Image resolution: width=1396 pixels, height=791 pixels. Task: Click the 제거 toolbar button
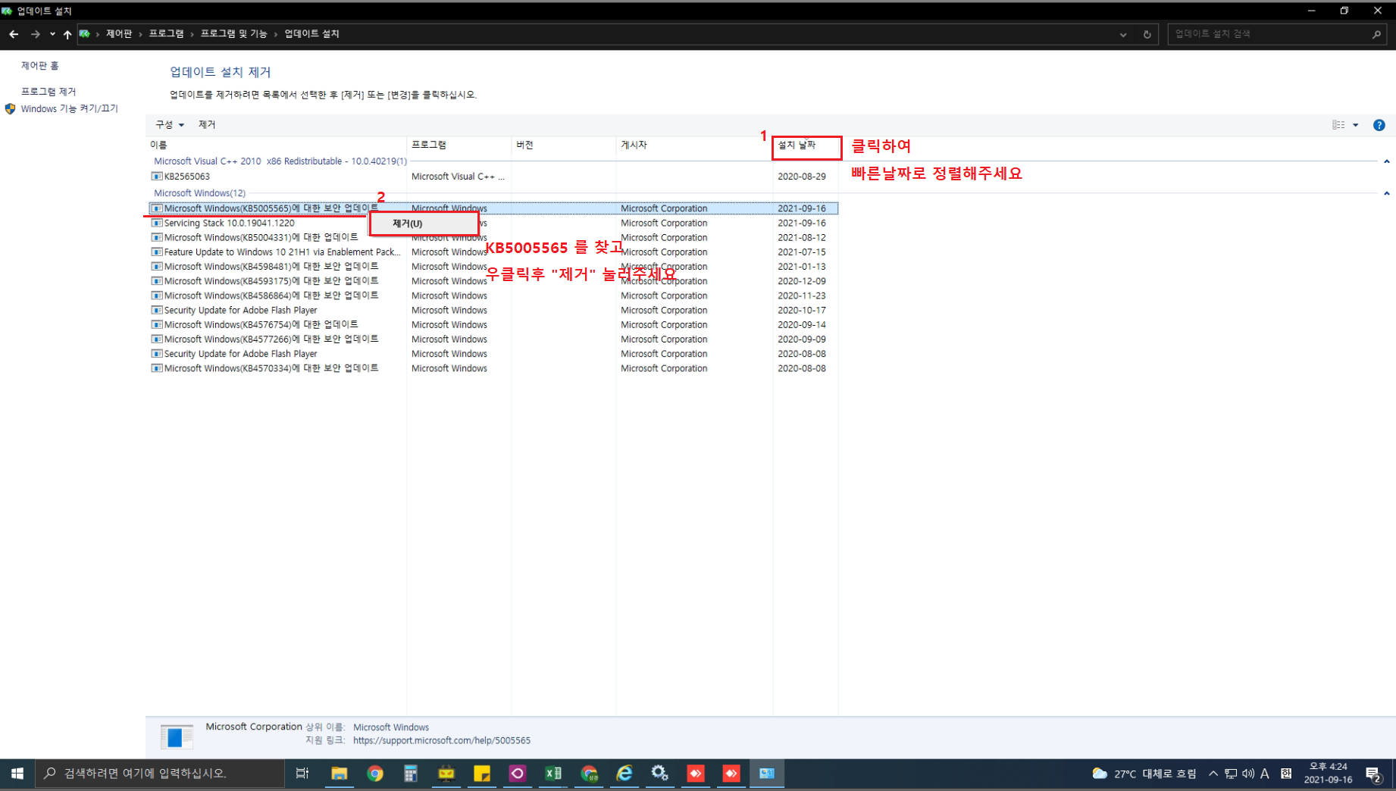[207, 125]
